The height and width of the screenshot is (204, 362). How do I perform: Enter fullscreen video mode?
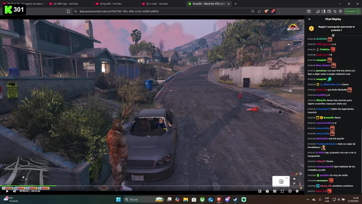[282, 191]
